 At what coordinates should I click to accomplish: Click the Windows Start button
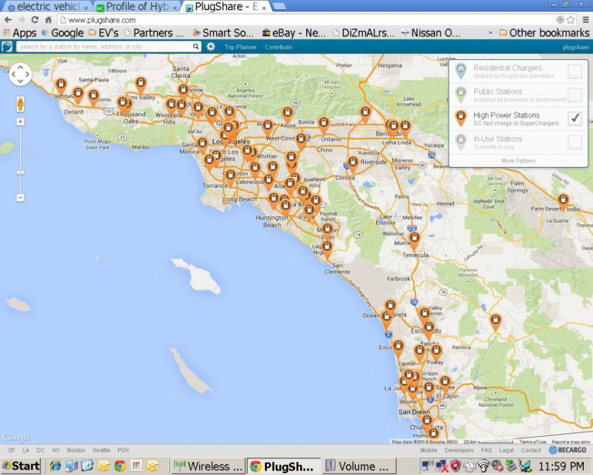[21, 466]
